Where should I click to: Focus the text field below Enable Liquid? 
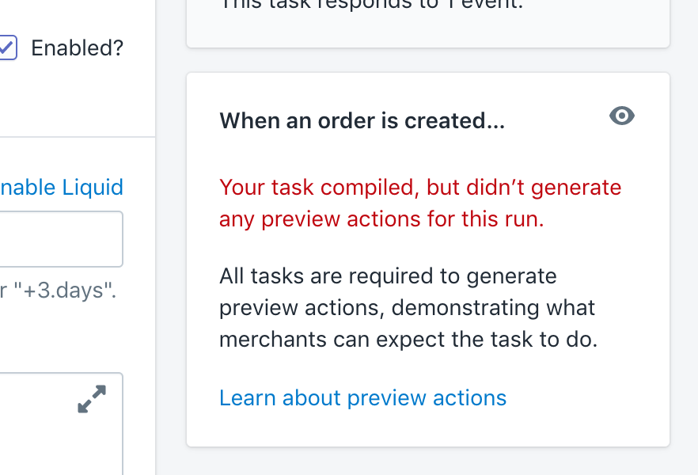tap(61, 239)
